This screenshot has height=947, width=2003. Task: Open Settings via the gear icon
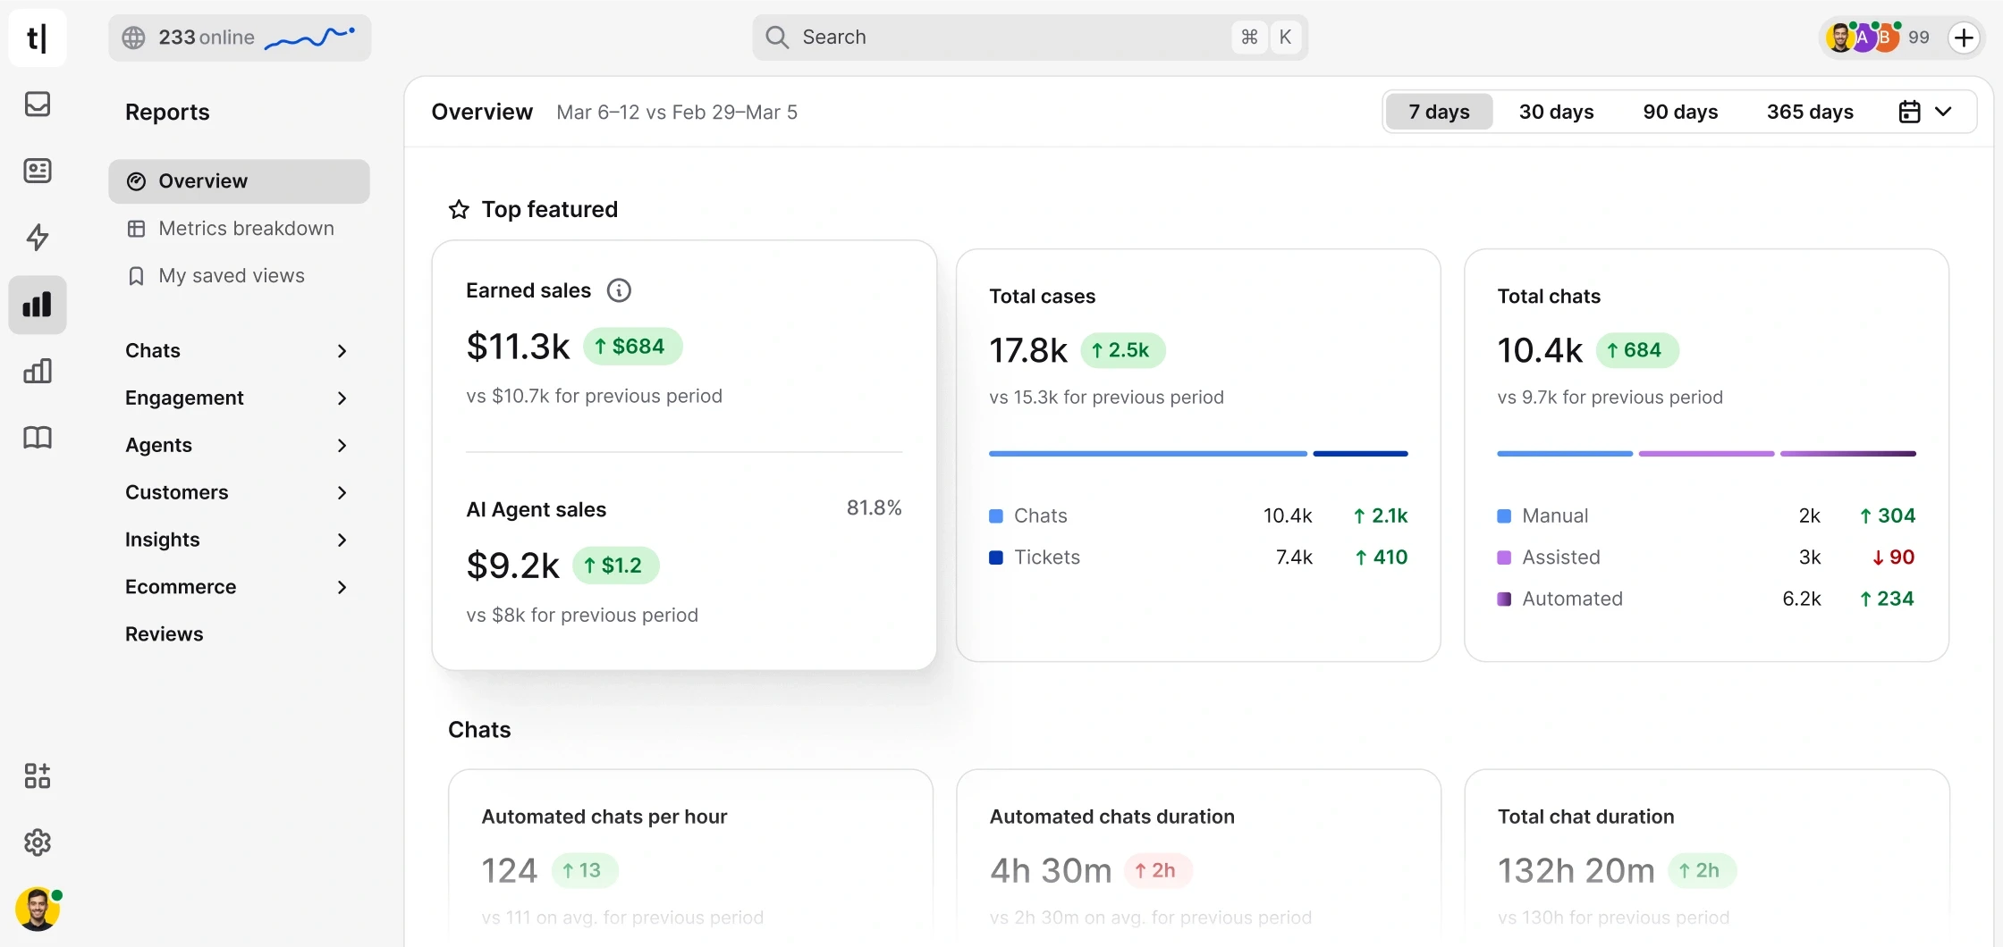(37, 842)
